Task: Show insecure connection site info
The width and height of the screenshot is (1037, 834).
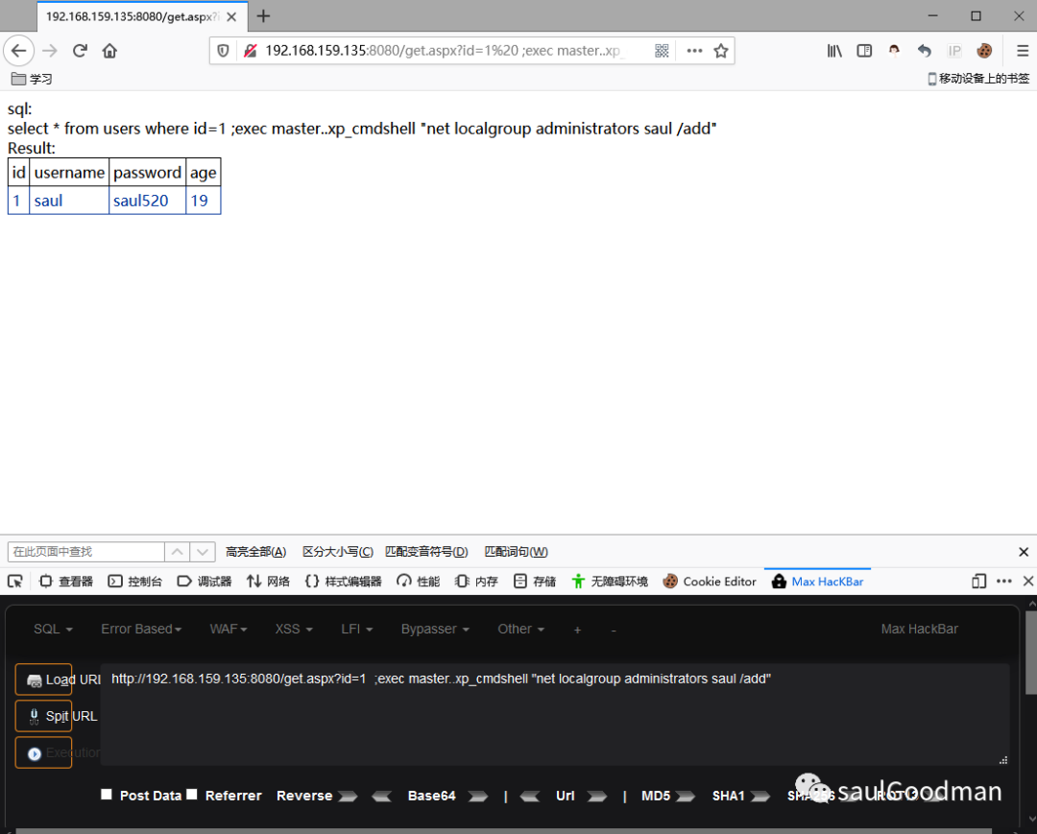Action: (250, 51)
